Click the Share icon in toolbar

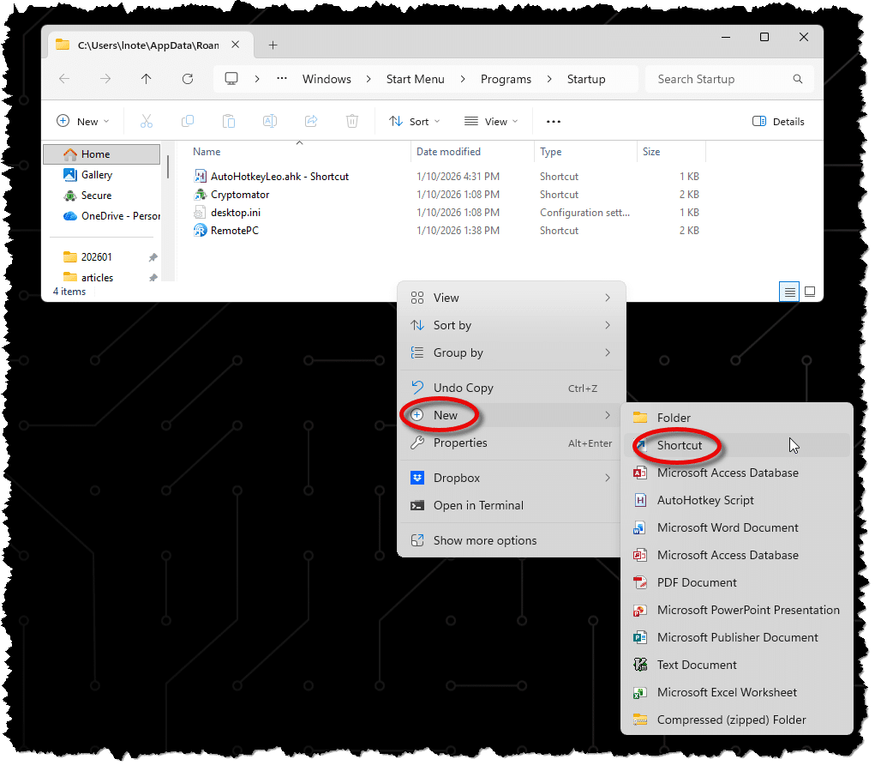click(x=312, y=121)
